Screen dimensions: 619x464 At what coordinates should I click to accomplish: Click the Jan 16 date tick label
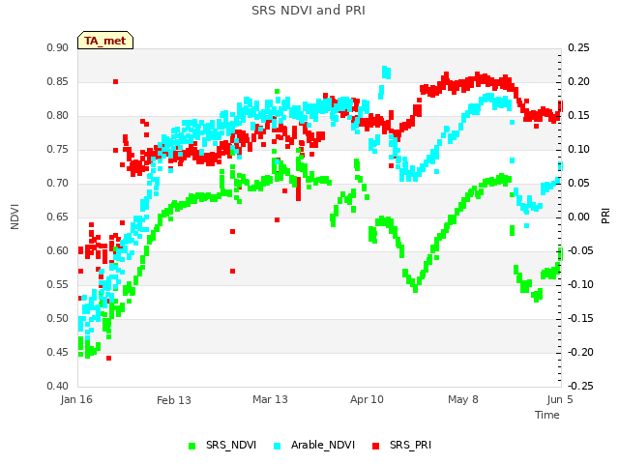[76, 399]
